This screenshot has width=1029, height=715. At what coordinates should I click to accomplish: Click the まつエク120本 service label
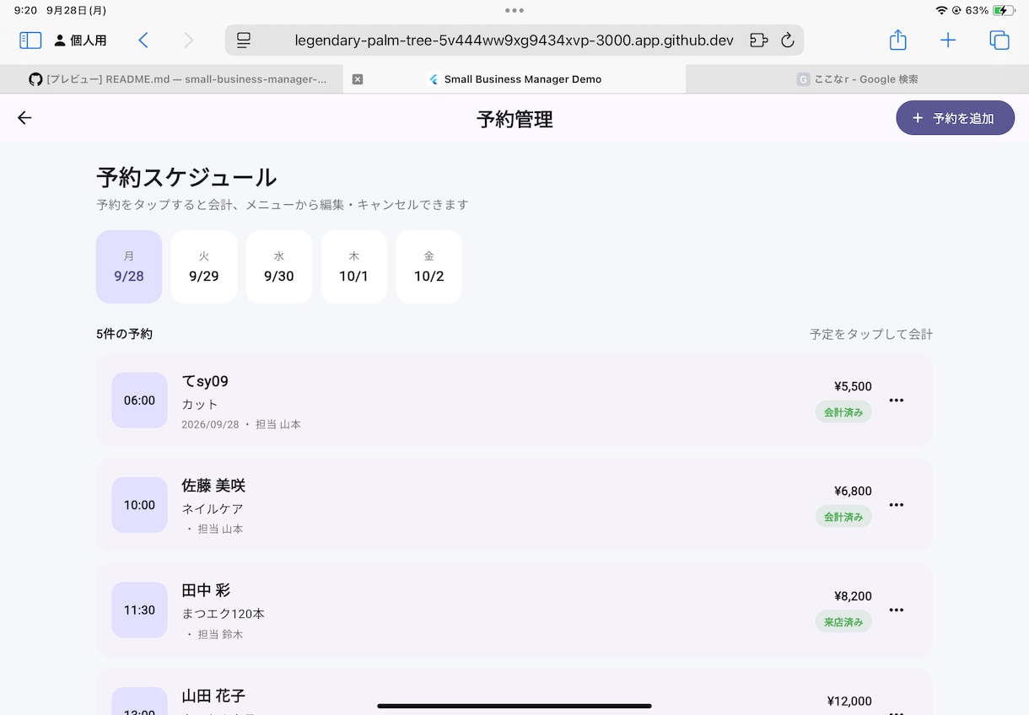pos(224,613)
